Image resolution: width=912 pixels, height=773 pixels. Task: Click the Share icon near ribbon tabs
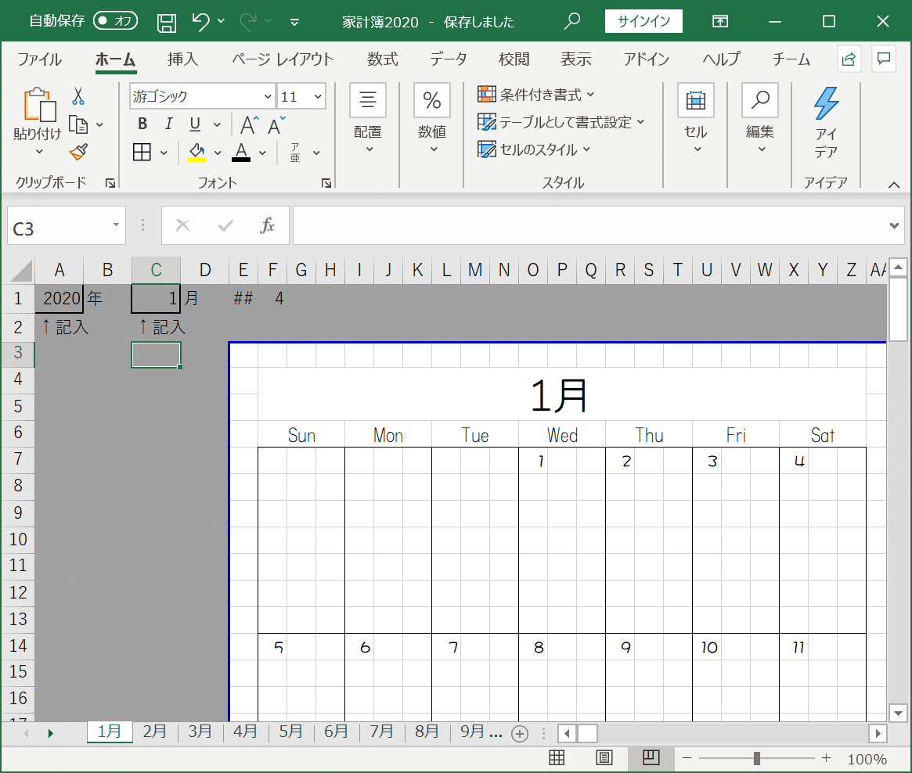point(849,59)
